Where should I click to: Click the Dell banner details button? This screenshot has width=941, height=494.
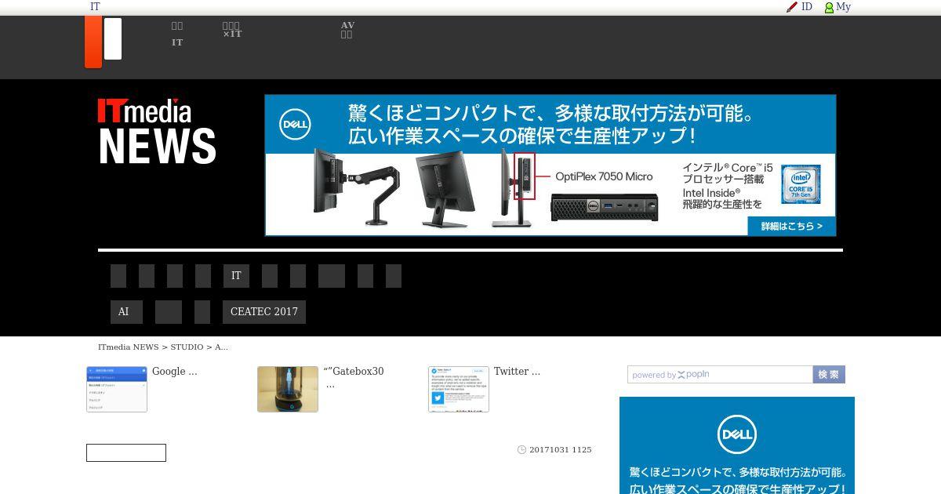point(791,226)
